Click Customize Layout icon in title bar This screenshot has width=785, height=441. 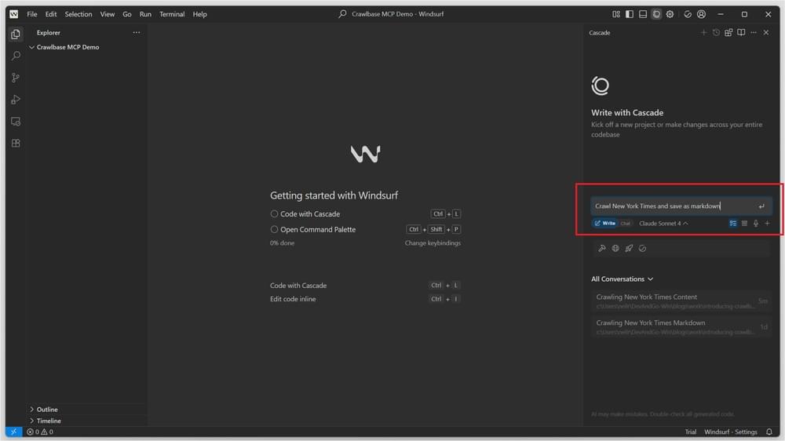click(x=615, y=14)
